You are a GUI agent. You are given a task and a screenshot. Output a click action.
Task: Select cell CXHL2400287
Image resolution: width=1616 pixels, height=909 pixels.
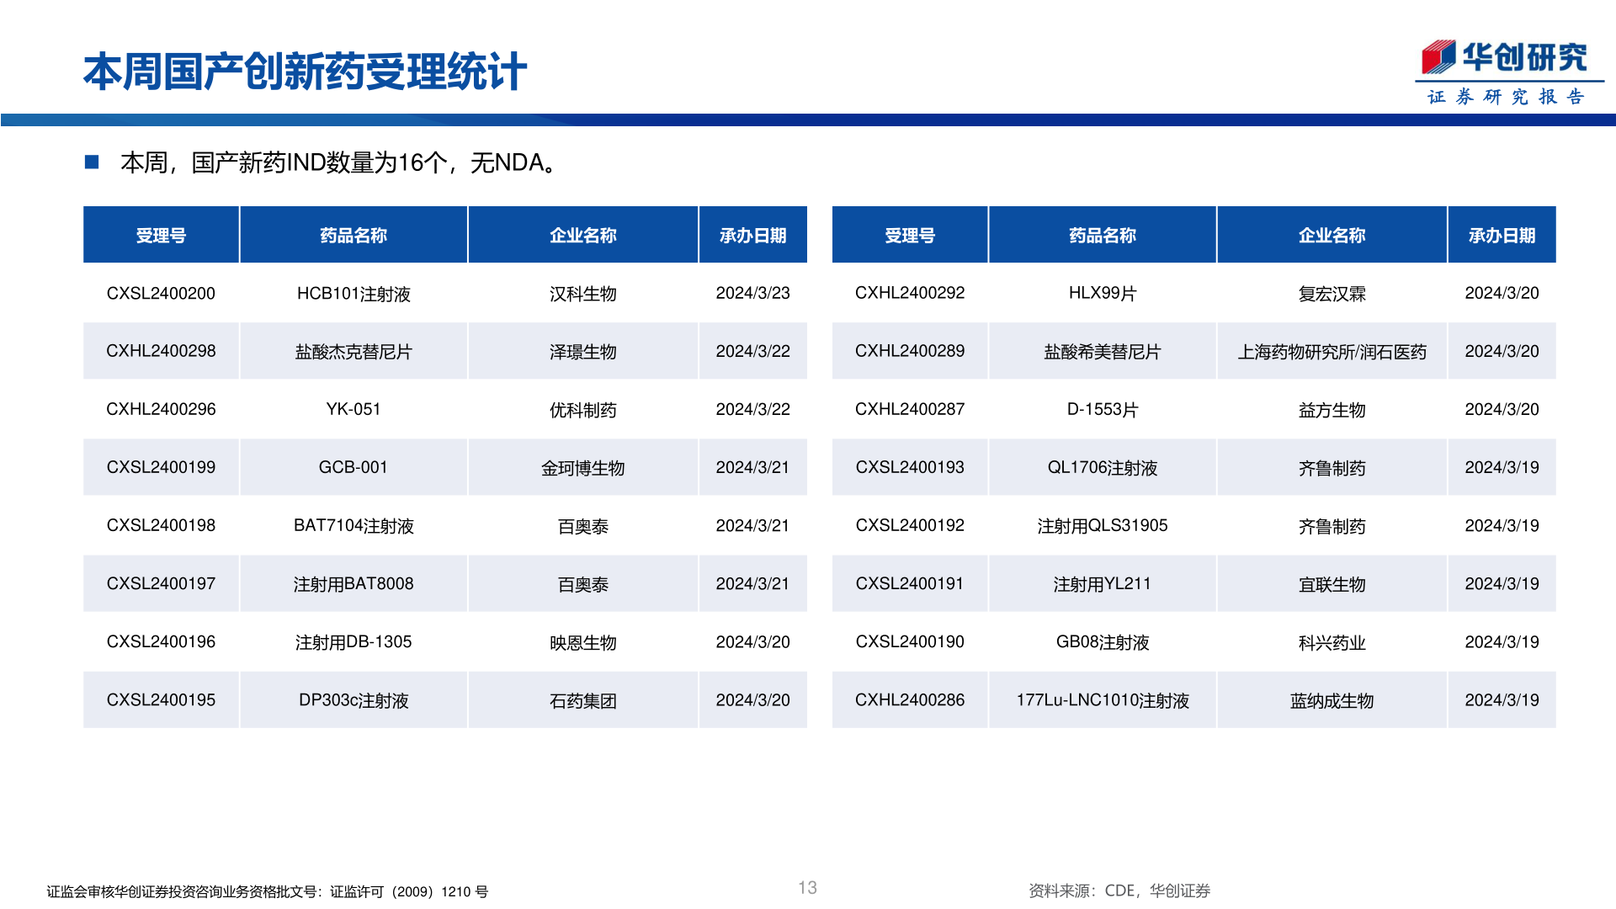click(910, 409)
